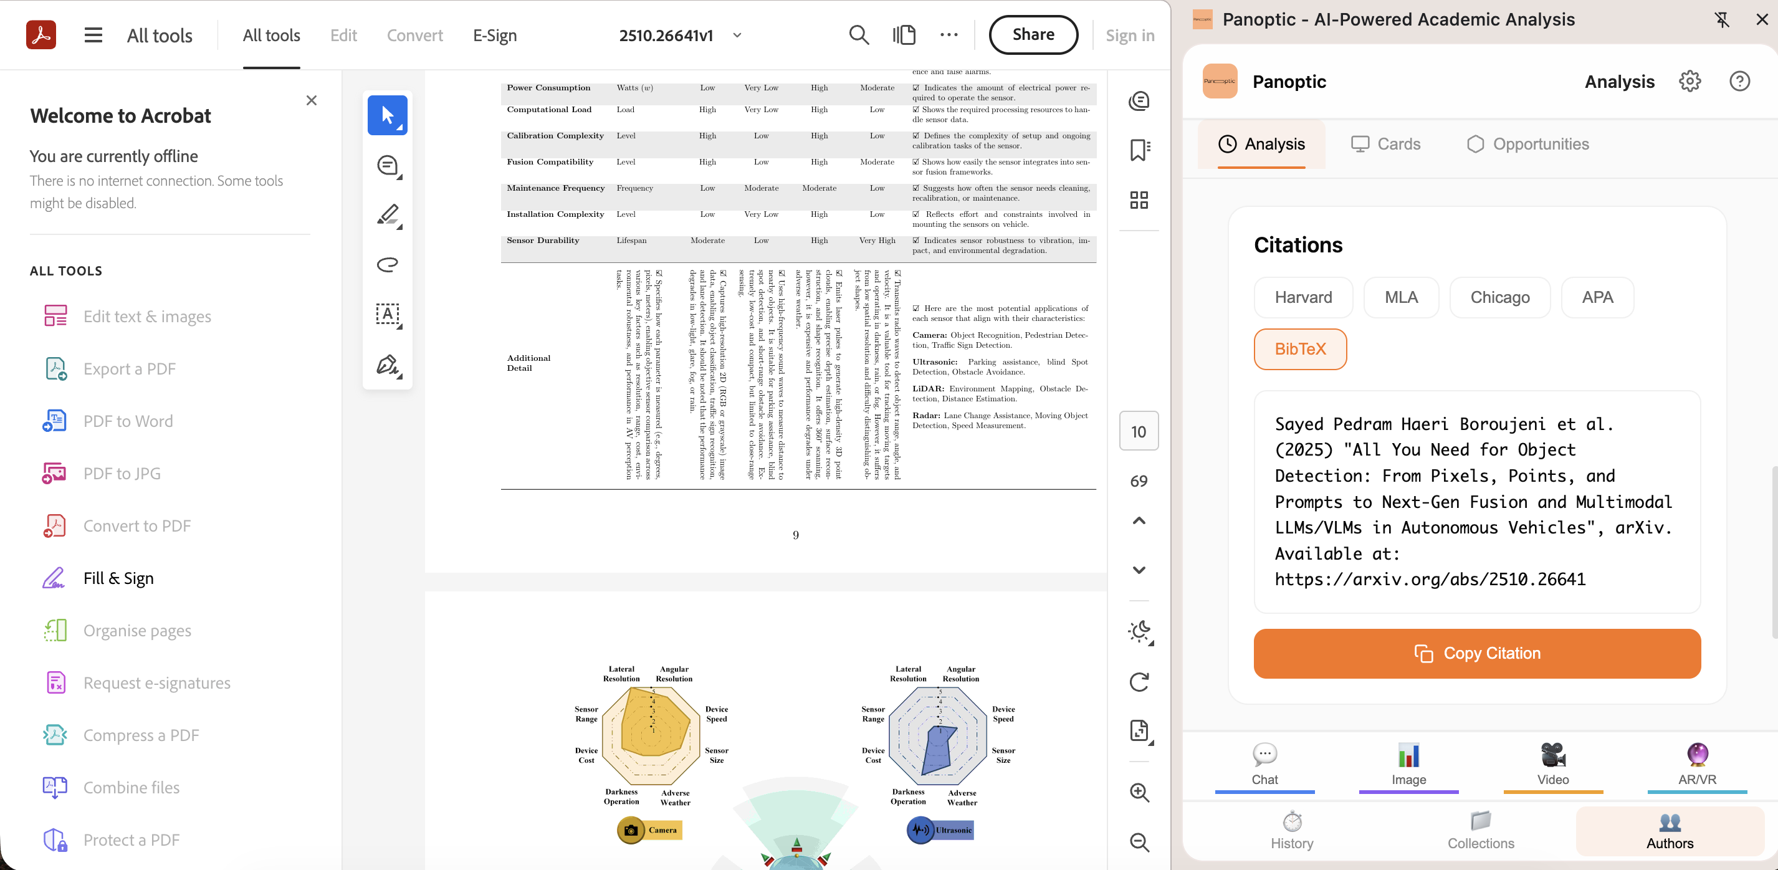Click the zoom in magnifier
The width and height of the screenshot is (1778, 870).
pos(1139,793)
